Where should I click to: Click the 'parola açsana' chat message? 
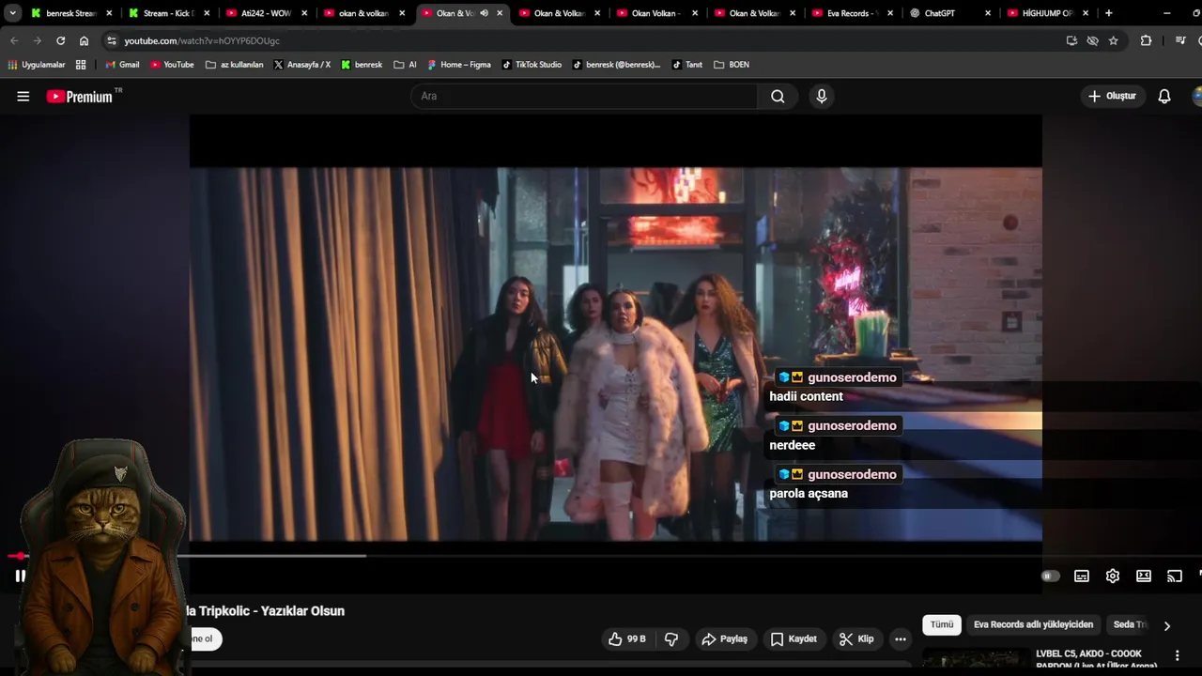click(809, 493)
